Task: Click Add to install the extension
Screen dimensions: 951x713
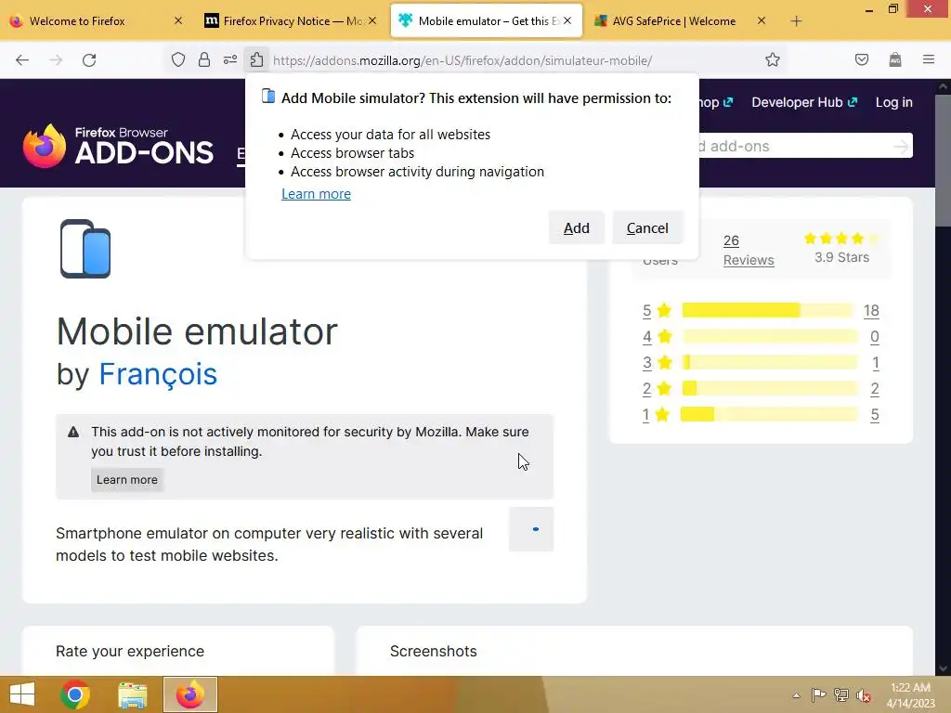Action: point(576,228)
